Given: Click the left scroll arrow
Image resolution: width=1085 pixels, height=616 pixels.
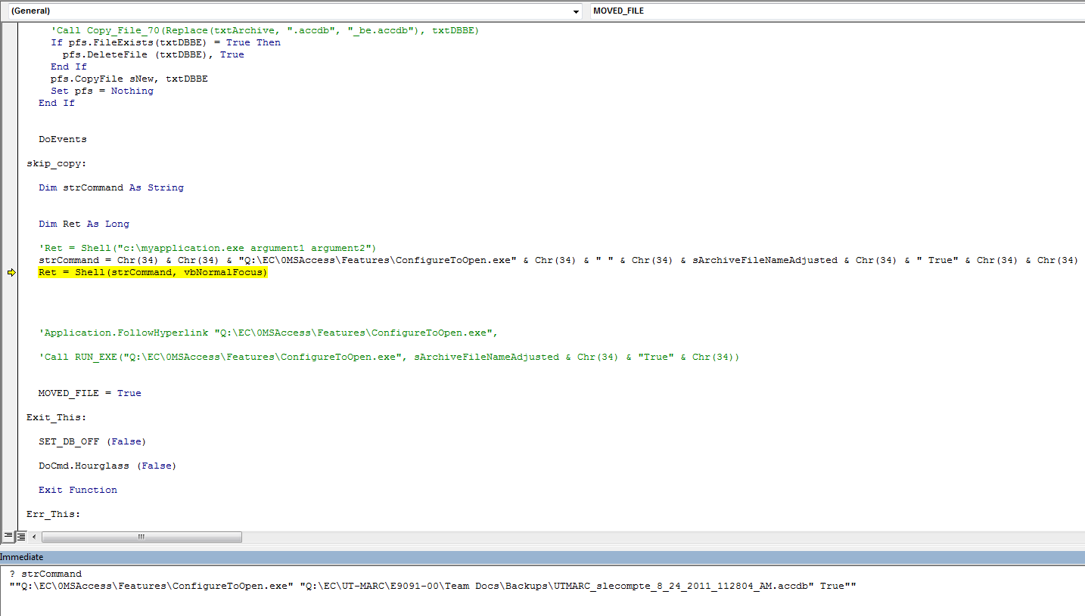Looking at the screenshot, I should [33, 537].
